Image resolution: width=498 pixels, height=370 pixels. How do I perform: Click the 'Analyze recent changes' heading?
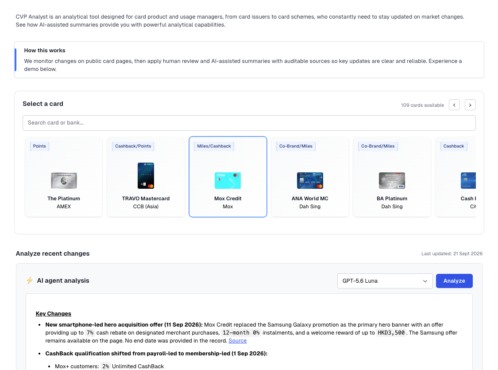coord(53,253)
